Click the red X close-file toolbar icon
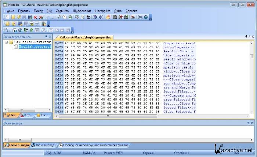This screenshot has height=157, width=257. point(36,17)
